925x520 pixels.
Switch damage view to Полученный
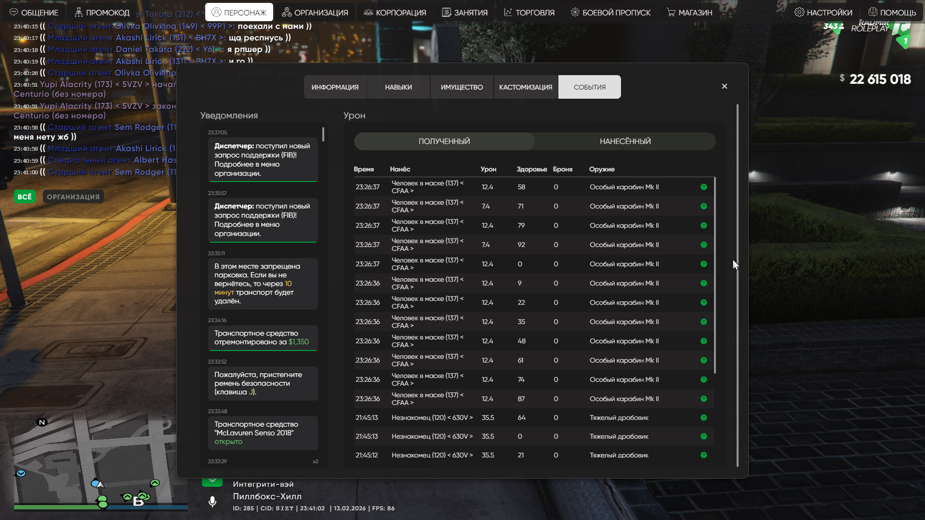444,141
